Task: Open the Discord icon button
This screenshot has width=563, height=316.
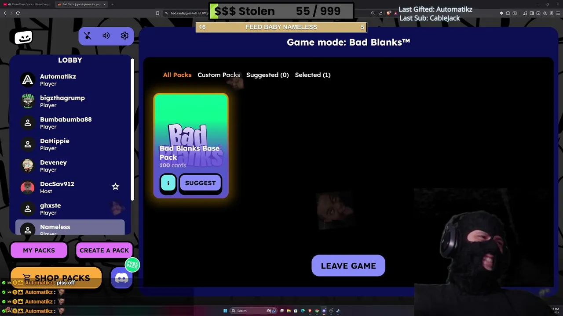Action: point(121,278)
